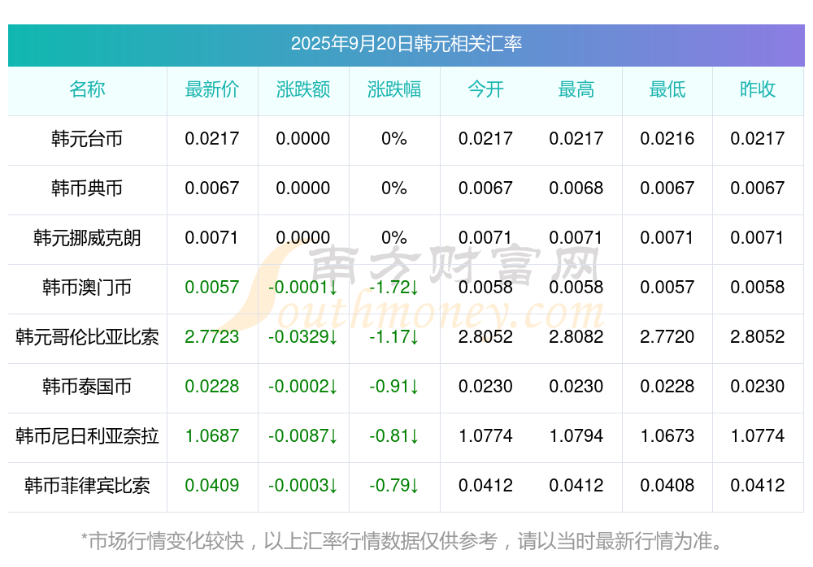Click the 涨跌幅 column header
The height and width of the screenshot is (567, 813).
tap(394, 89)
